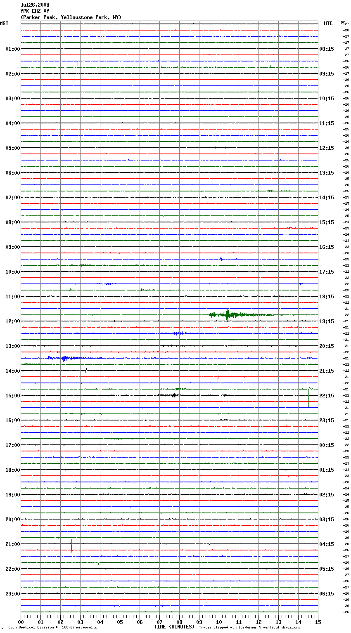Select the "(Parker Peak, Yellowstone Park, WY)" title

tap(71, 17)
